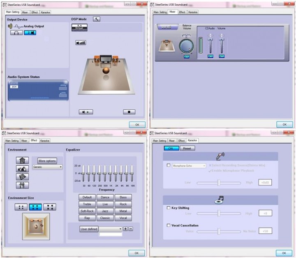Screen dimensions: 296x258
Task: Apply the Rock equalizer preset
Action: [x=123, y=204]
